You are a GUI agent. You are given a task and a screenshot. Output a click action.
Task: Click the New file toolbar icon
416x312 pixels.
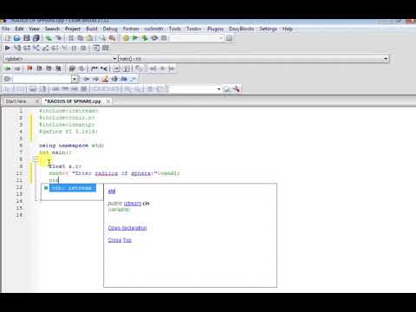pyautogui.click(x=8, y=38)
